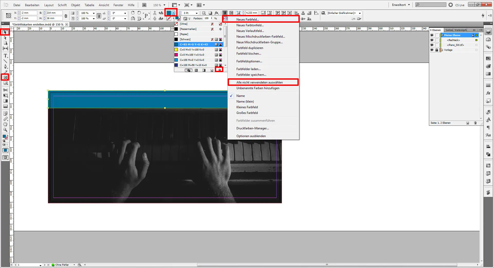
Task: Select Druckfarben-Manager from the menu
Action: coord(252,128)
